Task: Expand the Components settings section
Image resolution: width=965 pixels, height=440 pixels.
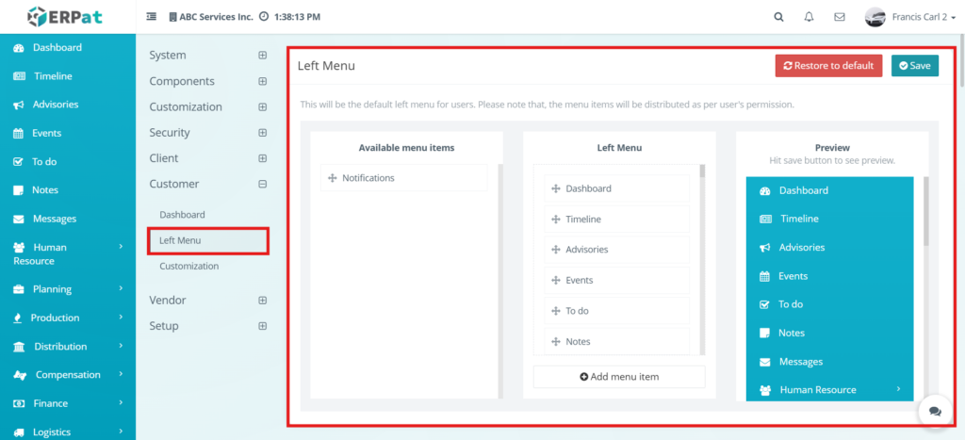Action: pyautogui.click(x=262, y=81)
